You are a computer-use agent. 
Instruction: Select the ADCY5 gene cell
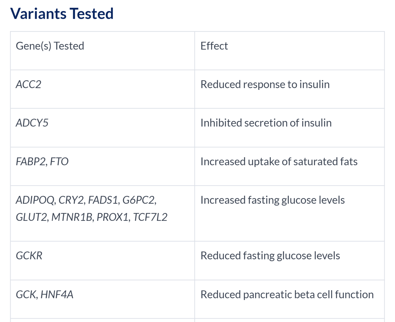32,123
